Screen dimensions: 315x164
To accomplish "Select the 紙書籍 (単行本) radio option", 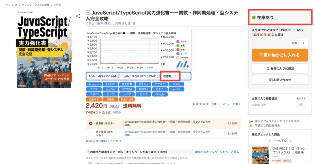I will 91,124.
